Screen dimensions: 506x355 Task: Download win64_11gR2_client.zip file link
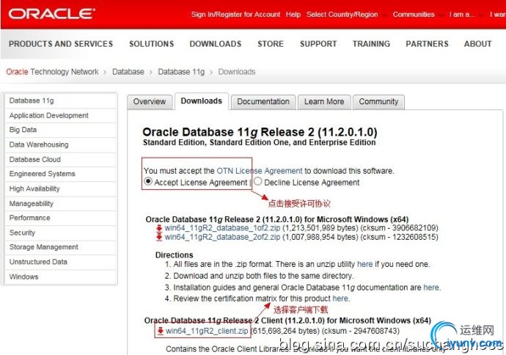(207, 331)
